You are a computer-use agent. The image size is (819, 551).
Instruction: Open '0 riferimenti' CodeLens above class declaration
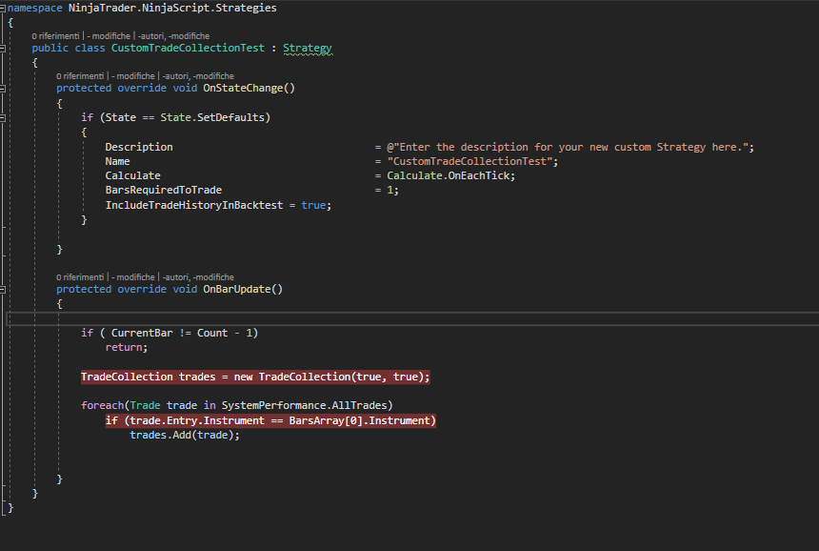tap(55, 36)
